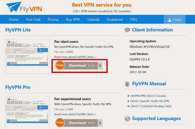Viewport: 195px width, 129px height.
Task: Click the Login button
Action: click(x=175, y=20)
